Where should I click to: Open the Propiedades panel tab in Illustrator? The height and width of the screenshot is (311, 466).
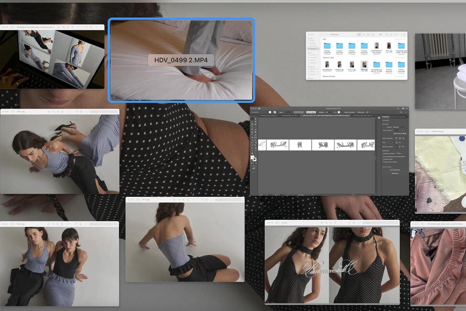[386, 117]
